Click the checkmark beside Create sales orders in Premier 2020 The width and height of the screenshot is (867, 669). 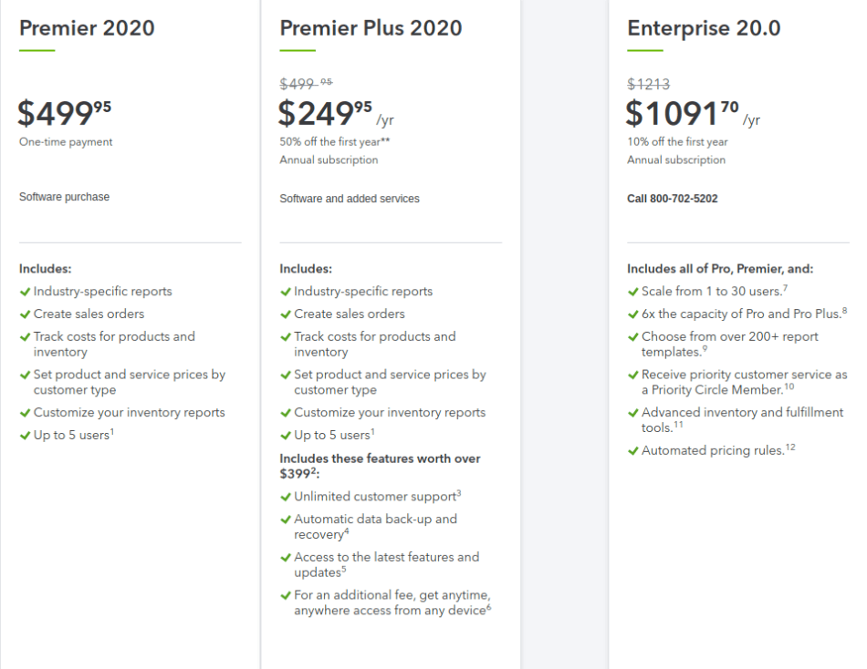pos(25,314)
